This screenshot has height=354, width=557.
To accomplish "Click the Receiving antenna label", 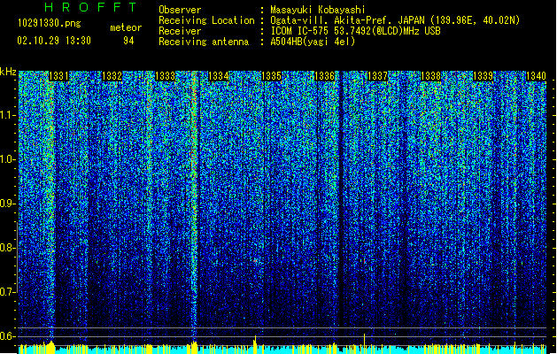I will coord(204,42).
